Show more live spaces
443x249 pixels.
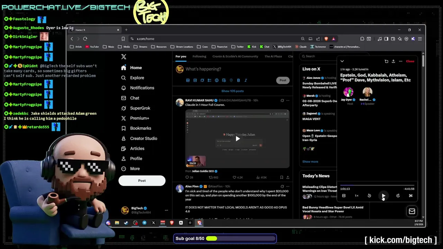(x=310, y=162)
